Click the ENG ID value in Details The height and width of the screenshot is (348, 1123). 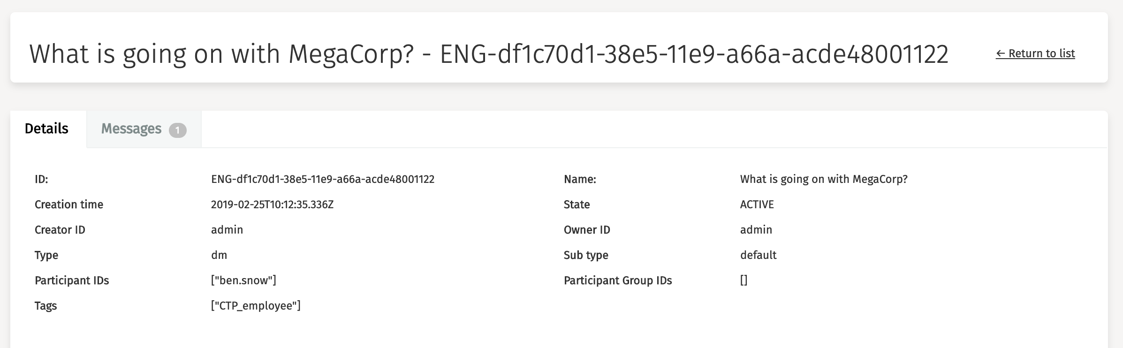click(x=323, y=179)
